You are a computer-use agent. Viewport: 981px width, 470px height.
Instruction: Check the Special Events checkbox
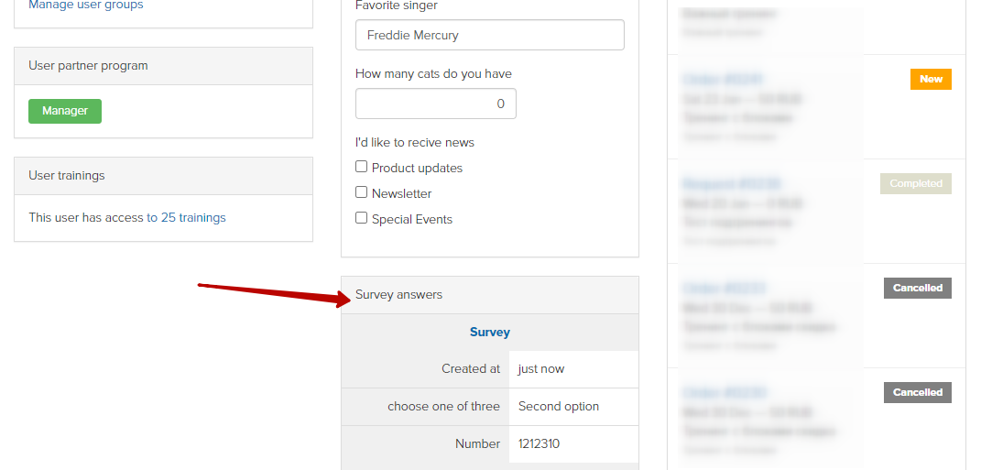coord(361,218)
